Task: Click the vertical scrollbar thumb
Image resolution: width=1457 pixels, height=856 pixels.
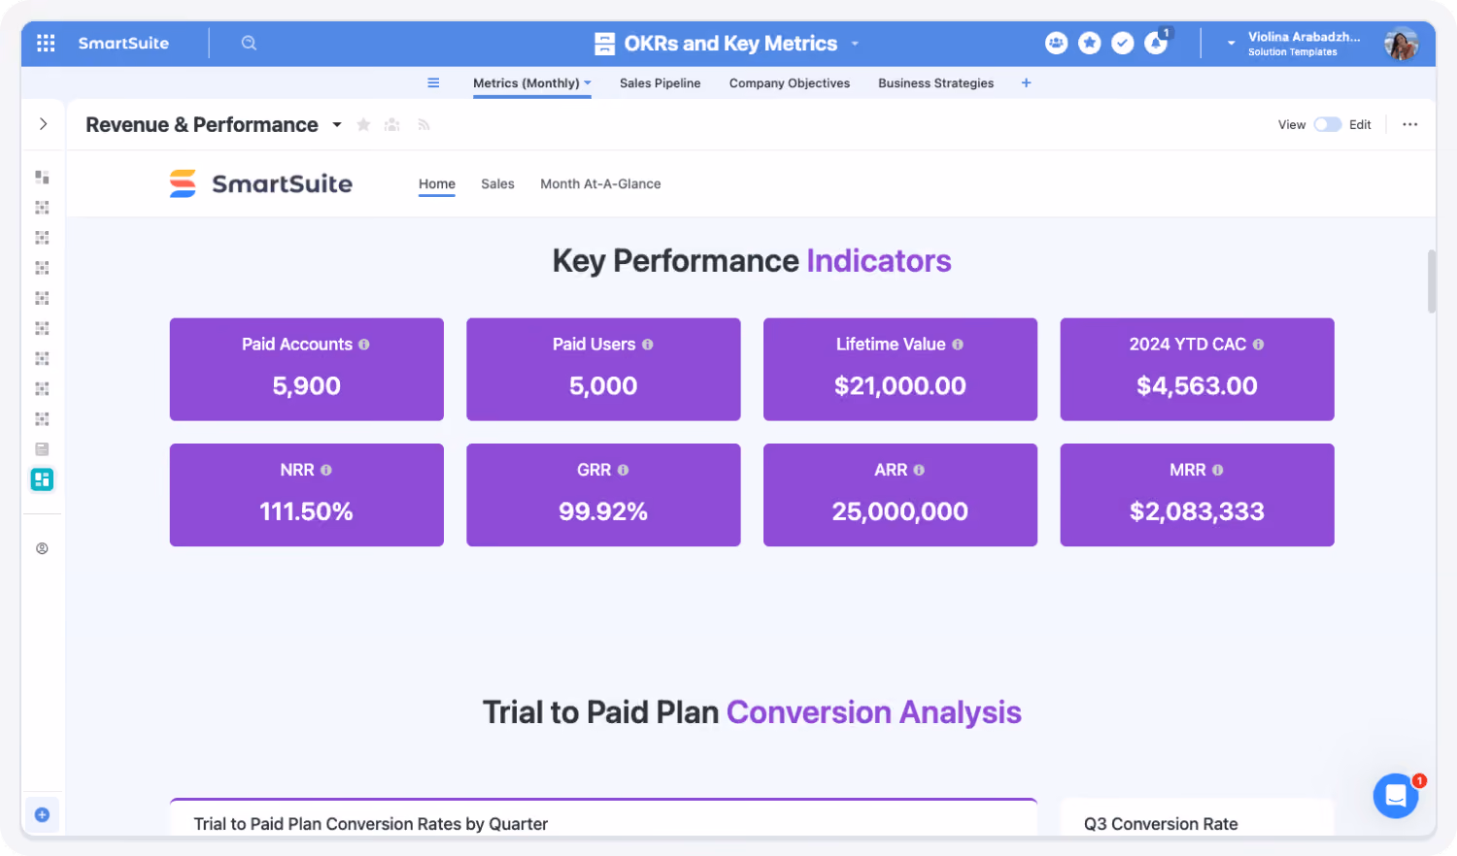Action: 1432,281
